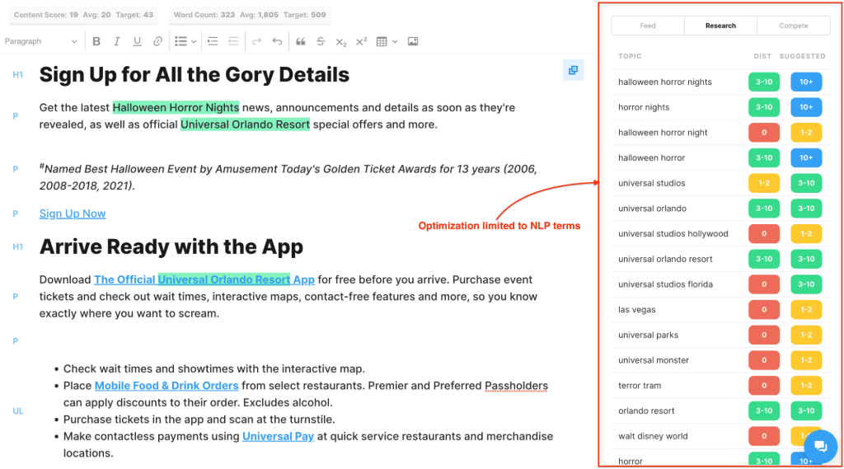Click the 'Sign Up for All the Gory Details' heading
The height and width of the screenshot is (469, 844).
[x=195, y=75]
